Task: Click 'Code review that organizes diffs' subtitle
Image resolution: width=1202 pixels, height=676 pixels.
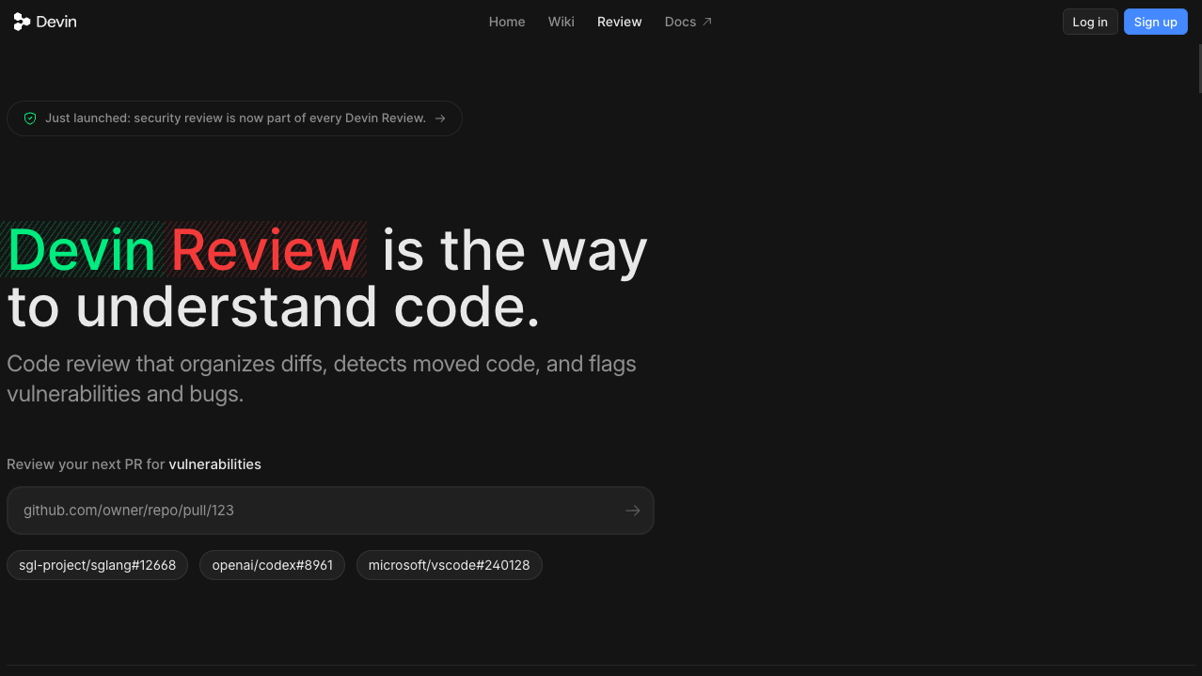Action: click(322, 379)
